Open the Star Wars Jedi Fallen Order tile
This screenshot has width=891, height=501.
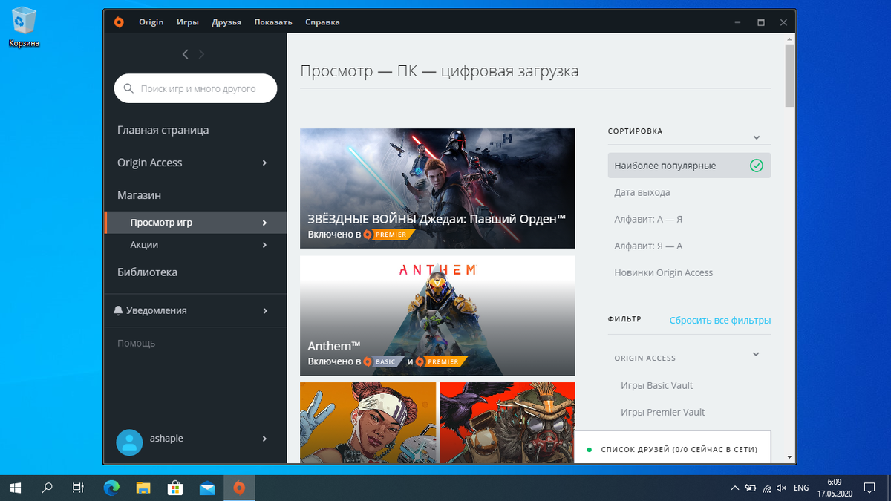pos(437,189)
